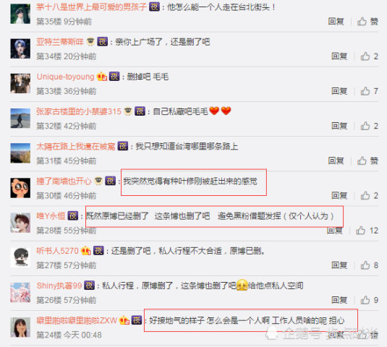Like the 31st floor comment about 台湾

pos(362,160)
